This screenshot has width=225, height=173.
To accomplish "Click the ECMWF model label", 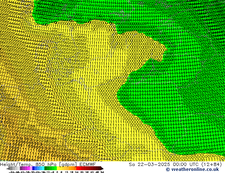I will click(88, 165).
